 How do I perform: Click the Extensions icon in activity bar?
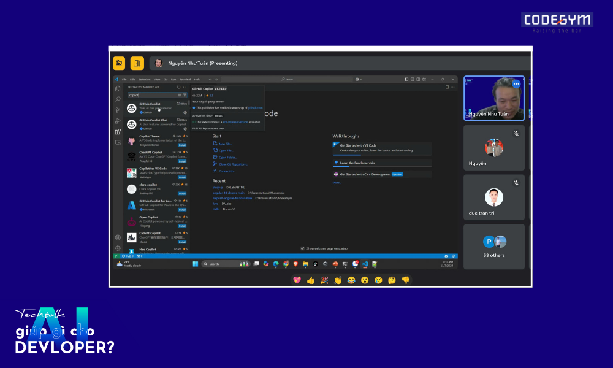(118, 131)
